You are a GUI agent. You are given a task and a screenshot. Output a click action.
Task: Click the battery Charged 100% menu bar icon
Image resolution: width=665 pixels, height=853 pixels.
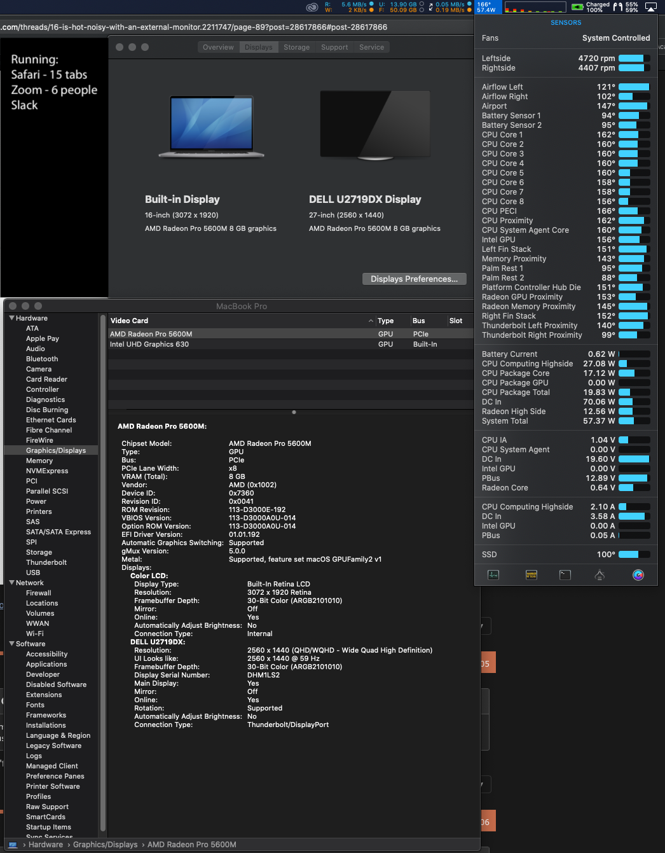(591, 7)
